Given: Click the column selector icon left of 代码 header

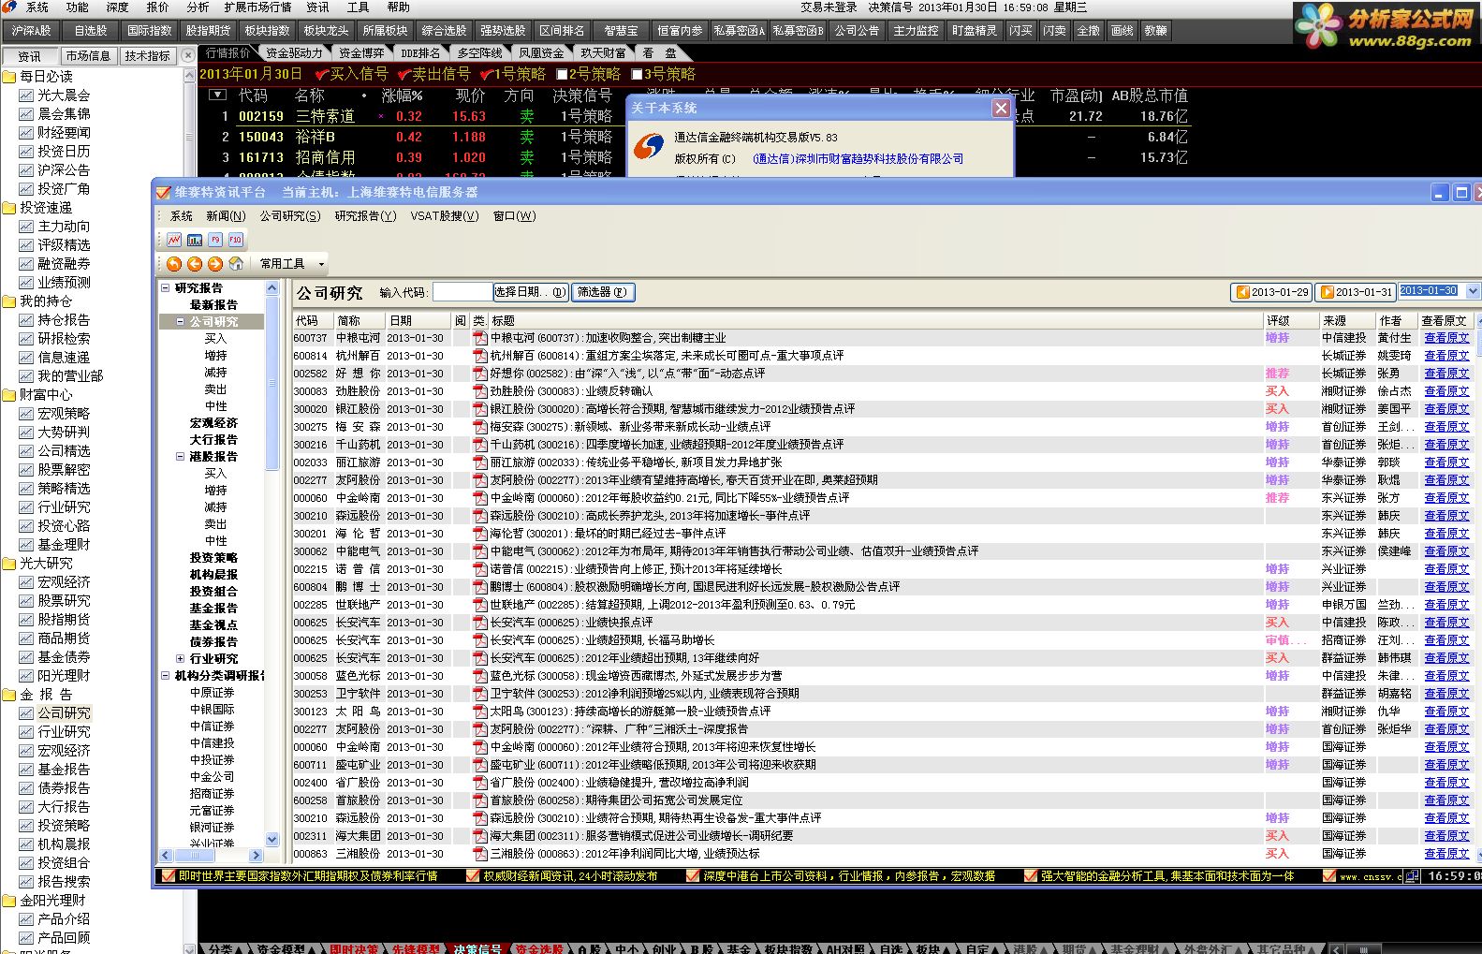Looking at the screenshot, I should 217,95.
